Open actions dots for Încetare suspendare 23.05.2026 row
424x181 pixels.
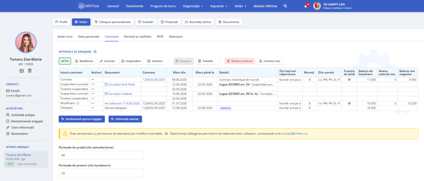[93, 89]
